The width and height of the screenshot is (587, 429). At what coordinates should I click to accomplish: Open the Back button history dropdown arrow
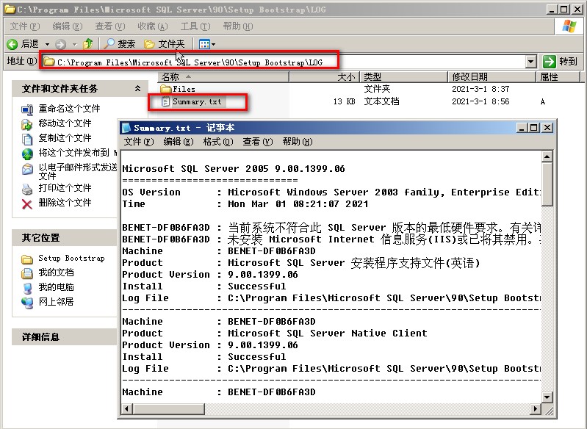point(47,45)
